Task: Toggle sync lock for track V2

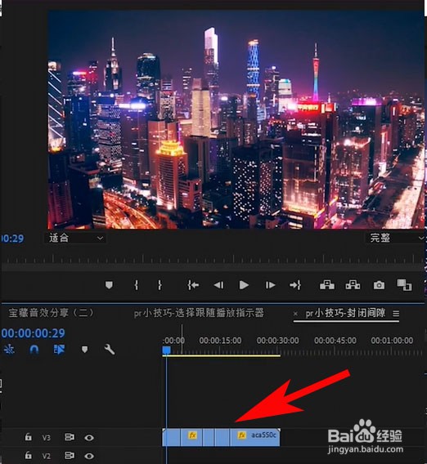Action: point(70,455)
